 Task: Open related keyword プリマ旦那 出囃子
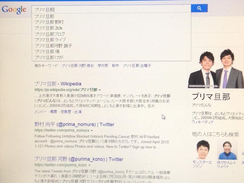[x=137, y=66]
